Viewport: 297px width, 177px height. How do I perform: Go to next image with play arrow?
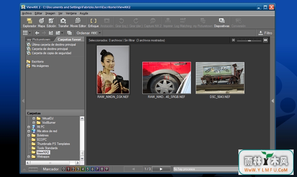[161, 169]
